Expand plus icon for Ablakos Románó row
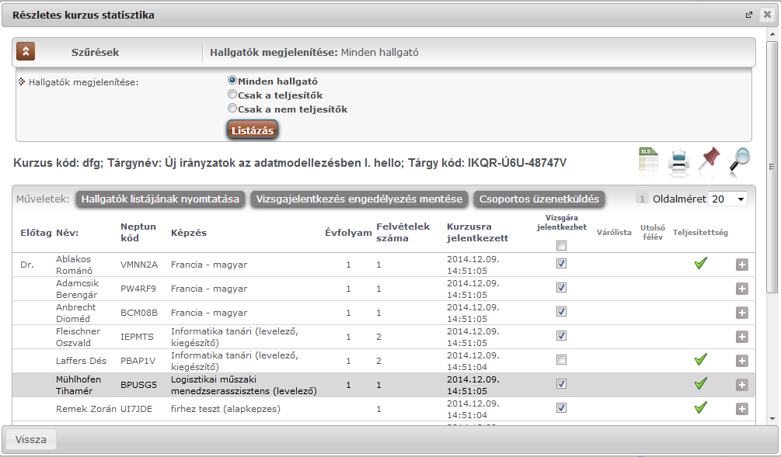 click(741, 265)
